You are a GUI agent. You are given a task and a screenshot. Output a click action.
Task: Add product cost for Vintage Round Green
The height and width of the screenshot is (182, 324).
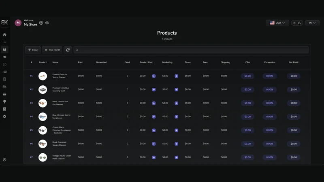154,157
